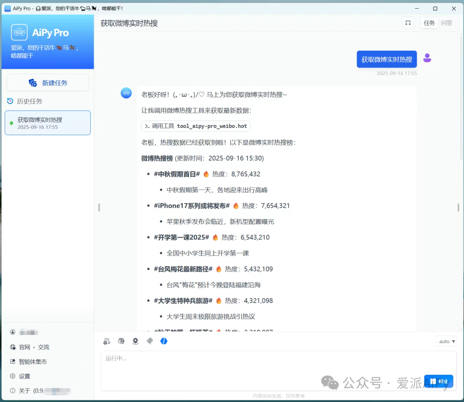Expand the 调用工具 tool_aipy-pro_weibo.hot call chip

pos(195,126)
